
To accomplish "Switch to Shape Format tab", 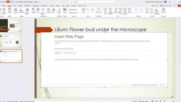I will pyautogui.click(x=82, y=6).
